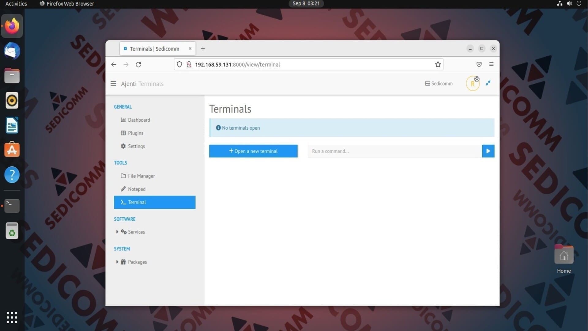
Task: Reload the page in Firefox
Action: [138, 64]
